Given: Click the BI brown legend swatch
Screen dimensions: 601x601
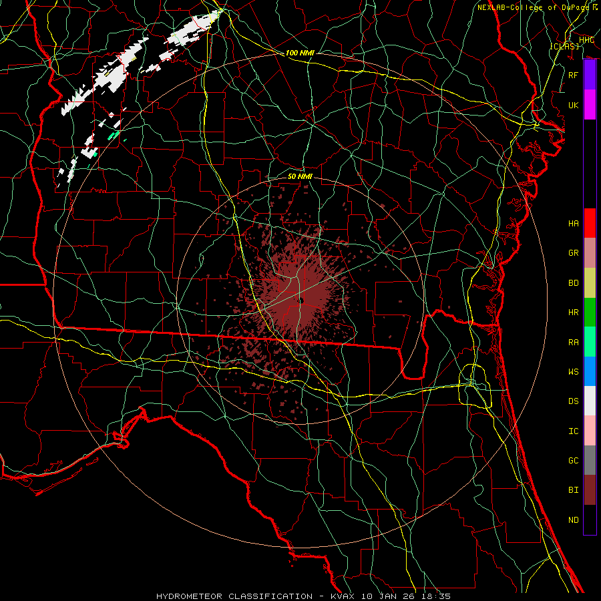Looking at the screenshot, I should [x=590, y=490].
